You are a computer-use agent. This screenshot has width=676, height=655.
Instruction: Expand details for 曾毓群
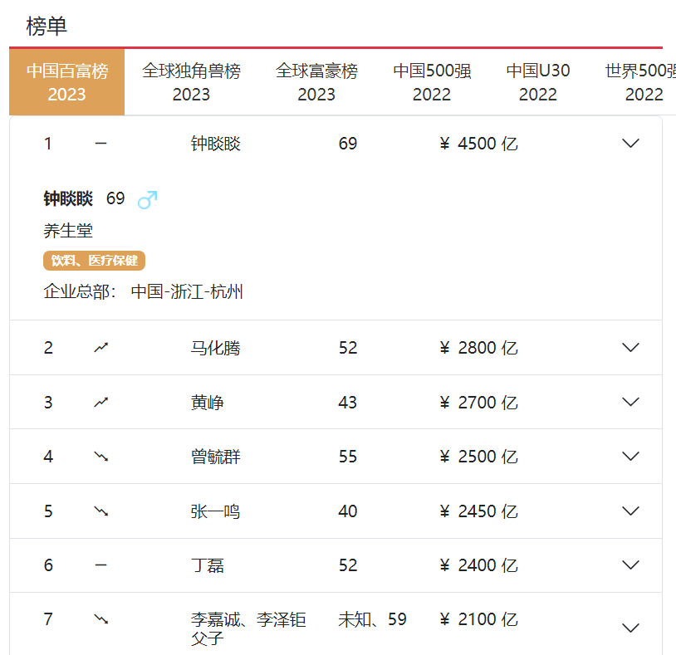630,457
